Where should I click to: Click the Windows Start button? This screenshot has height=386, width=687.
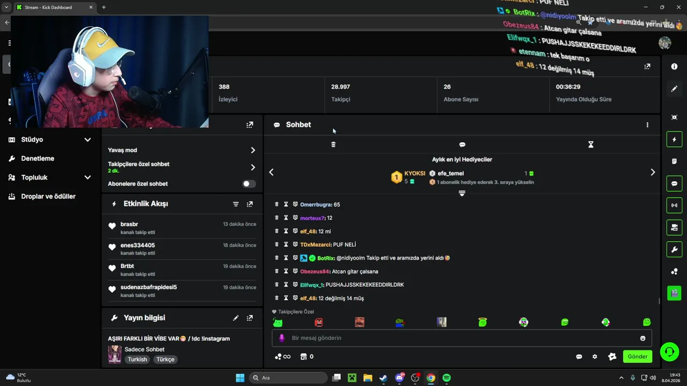[x=240, y=378]
